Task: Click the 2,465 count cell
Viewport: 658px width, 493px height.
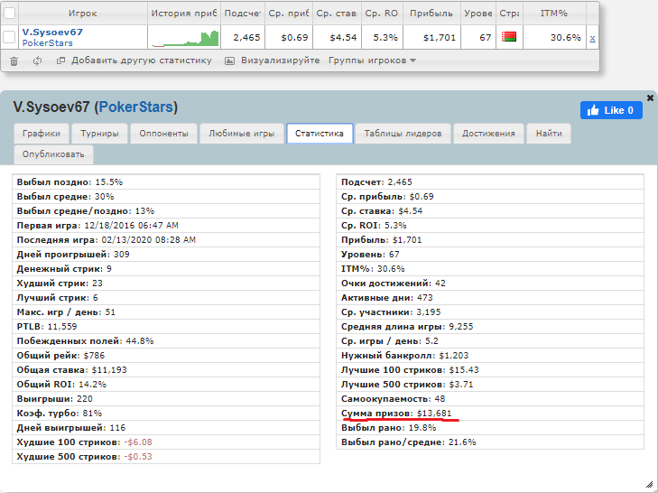Action: click(x=243, y=37)
